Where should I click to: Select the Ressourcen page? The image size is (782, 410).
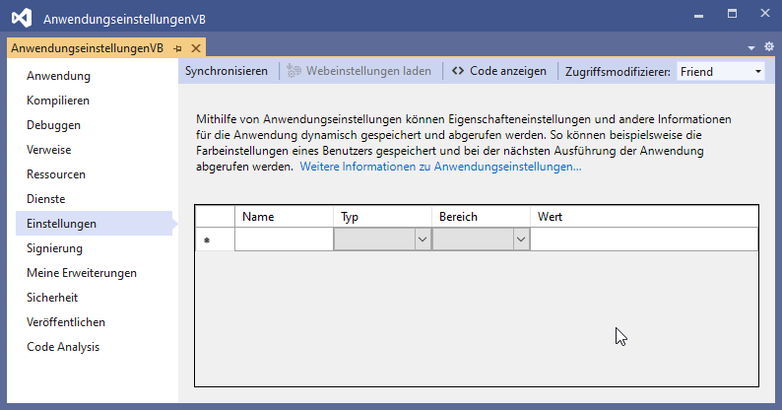click(56, 174)
